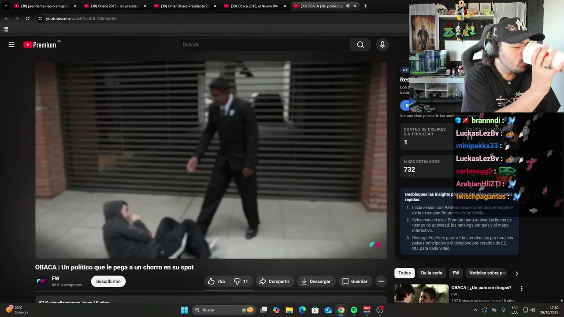Click the 'Likes estimados 732' card

coord(427,166)
